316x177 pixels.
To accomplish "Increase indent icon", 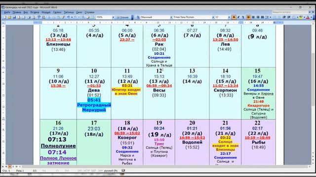I will [289, 17].
